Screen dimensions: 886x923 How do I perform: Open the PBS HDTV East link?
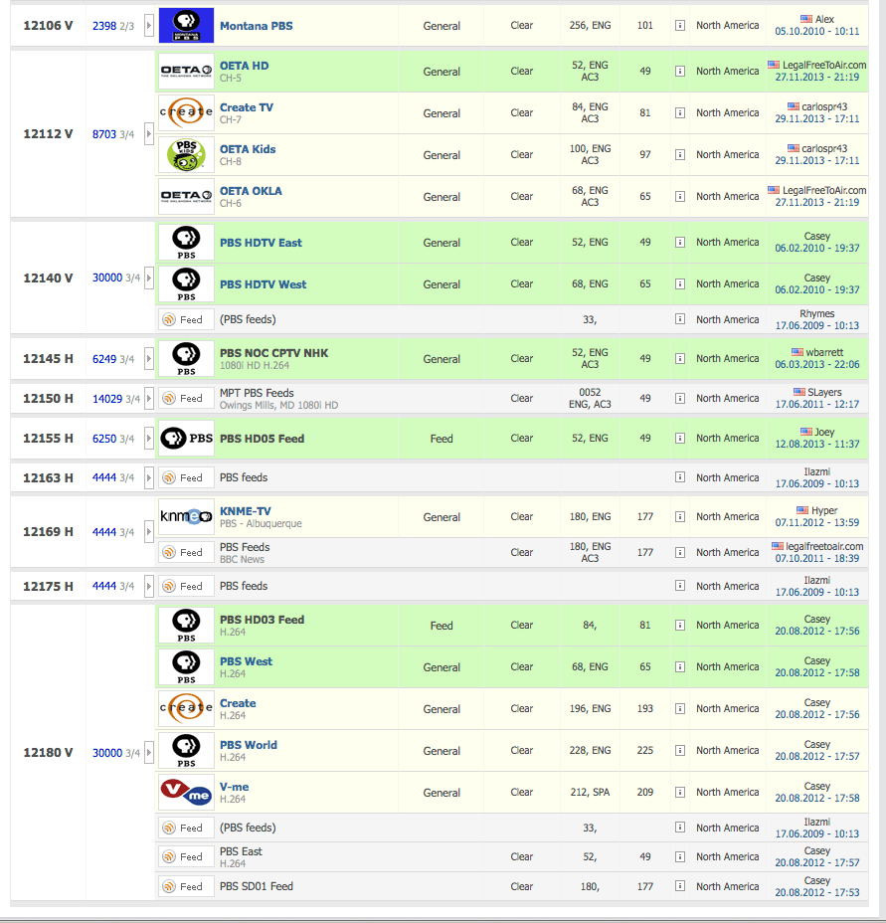tap(261, 243)
